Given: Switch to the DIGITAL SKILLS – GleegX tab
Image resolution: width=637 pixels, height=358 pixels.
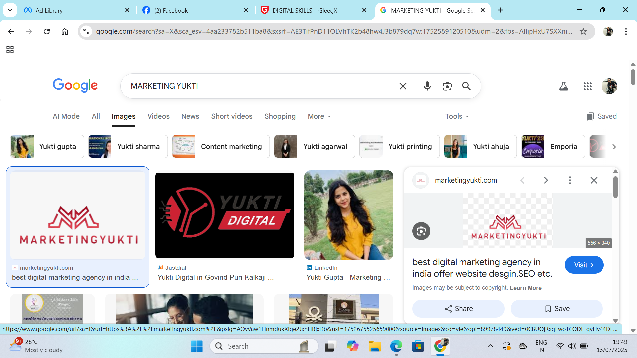Looking at the screenshot, I should click(305, 10).
